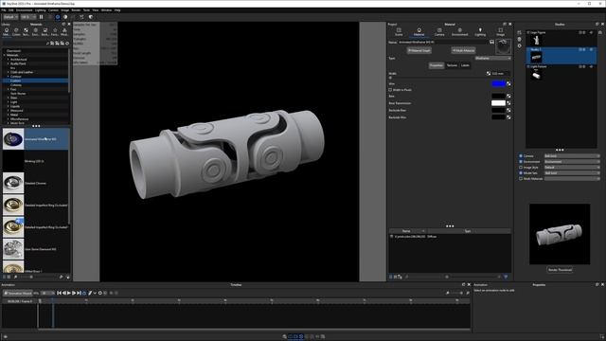Click the add studio icon
606x341 pixels.
519,32
